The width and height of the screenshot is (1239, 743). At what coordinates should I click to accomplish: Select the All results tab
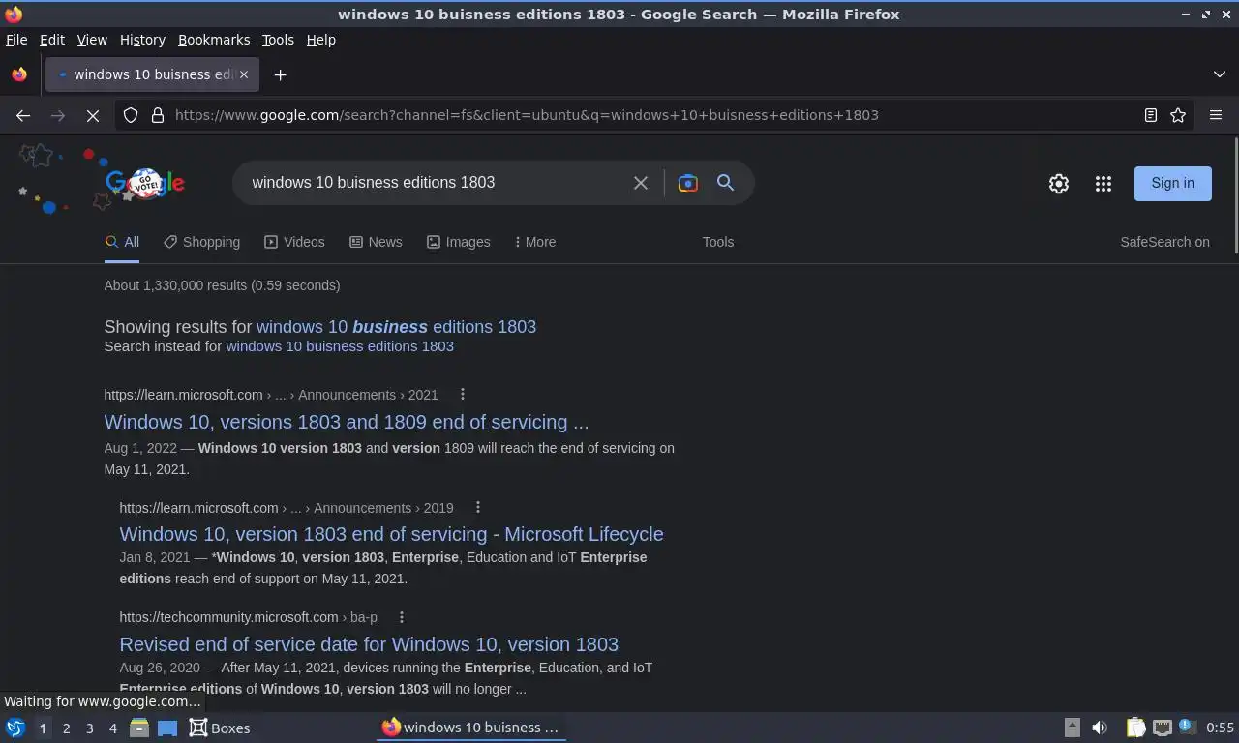click(x=122, y=242)
